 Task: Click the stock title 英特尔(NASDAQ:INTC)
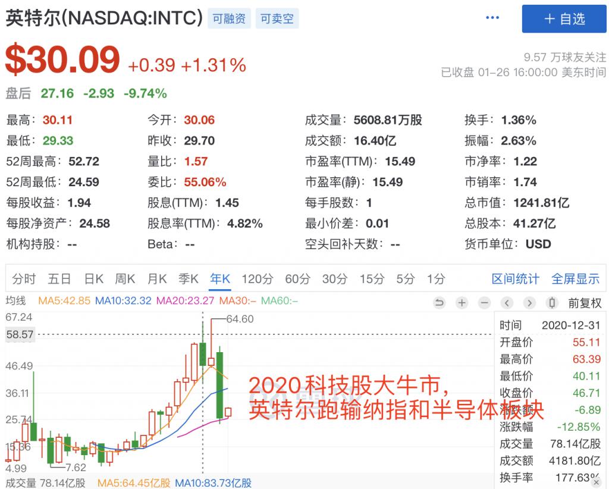104,18
